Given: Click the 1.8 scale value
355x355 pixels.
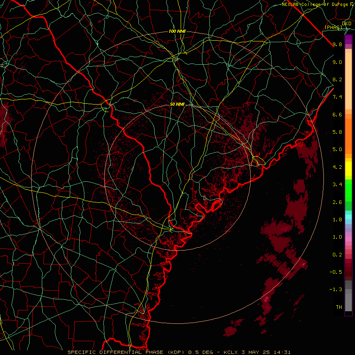Looking at the screenshot, I should coord(337,220).
